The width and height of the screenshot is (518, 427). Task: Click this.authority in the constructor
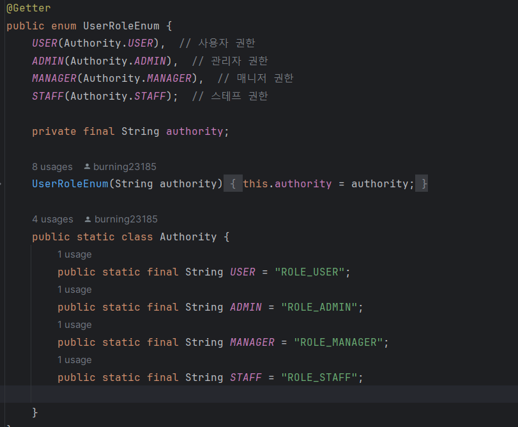pos(287,183)
